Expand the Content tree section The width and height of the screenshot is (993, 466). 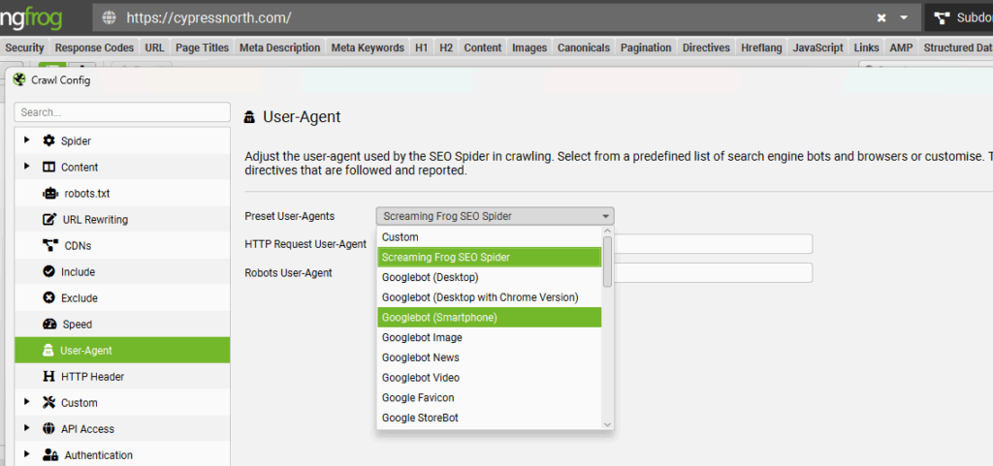click(26, 167)
